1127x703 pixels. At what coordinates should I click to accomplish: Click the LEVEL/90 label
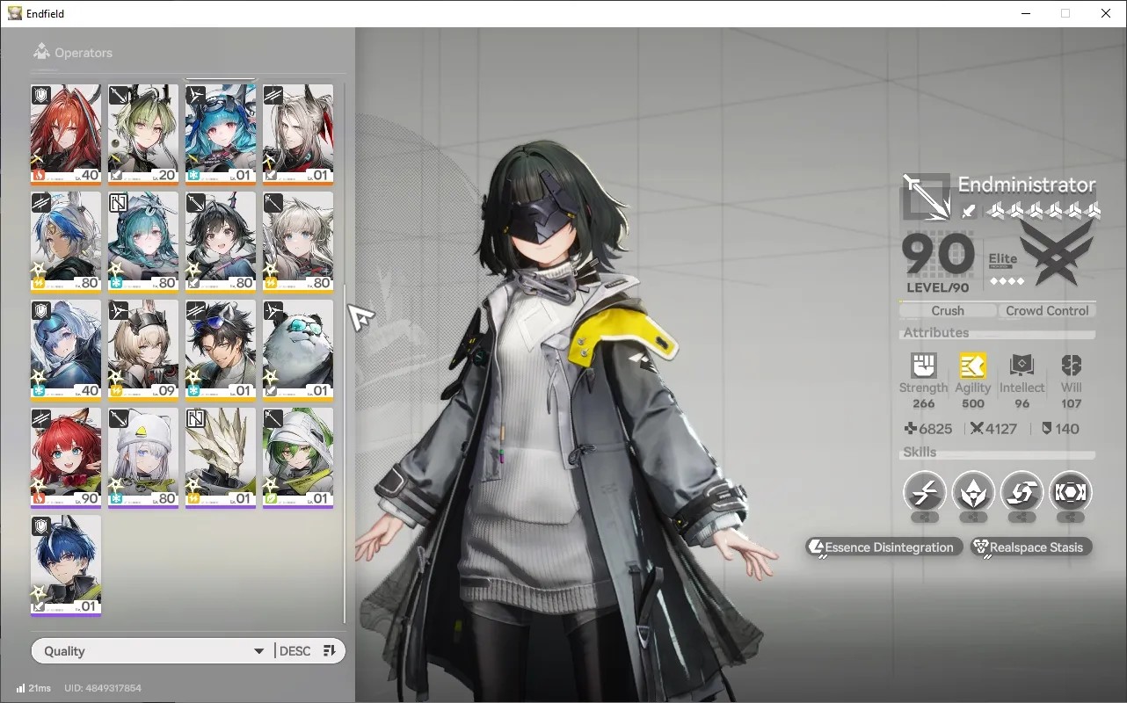(938, 287)
